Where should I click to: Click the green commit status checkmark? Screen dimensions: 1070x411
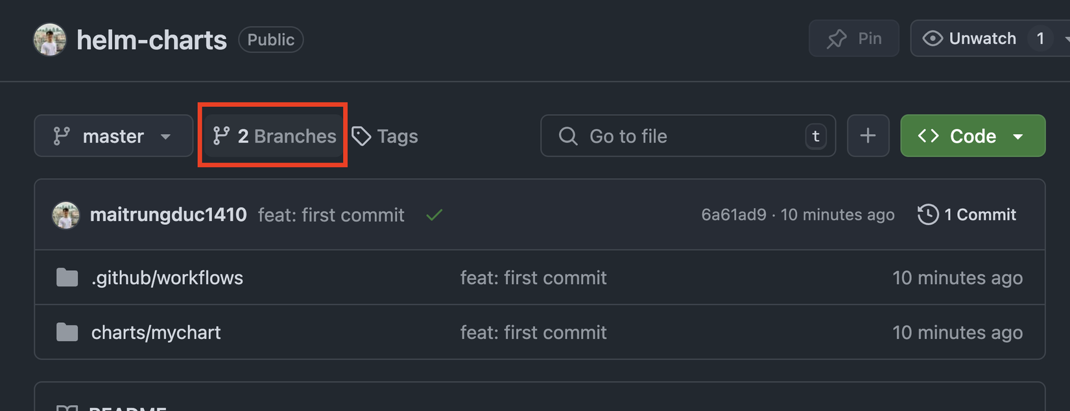click(434, 215)
